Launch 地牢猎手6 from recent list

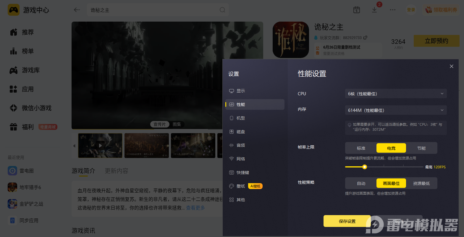click(x=24, y=187)
